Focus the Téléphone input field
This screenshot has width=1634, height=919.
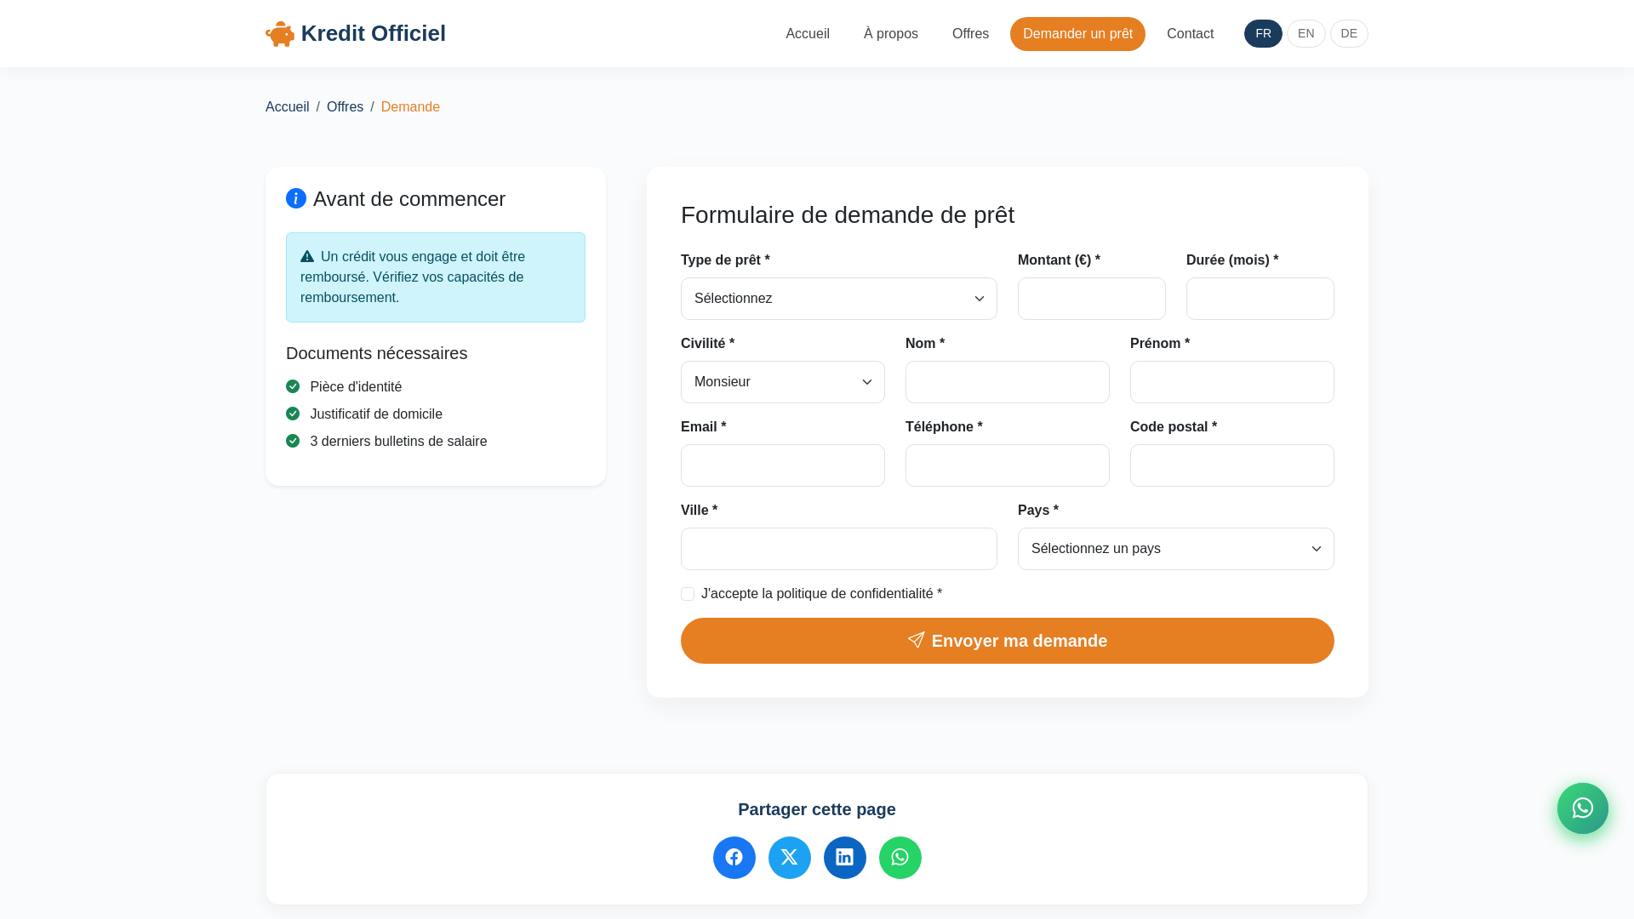[x=1008, y=465]
